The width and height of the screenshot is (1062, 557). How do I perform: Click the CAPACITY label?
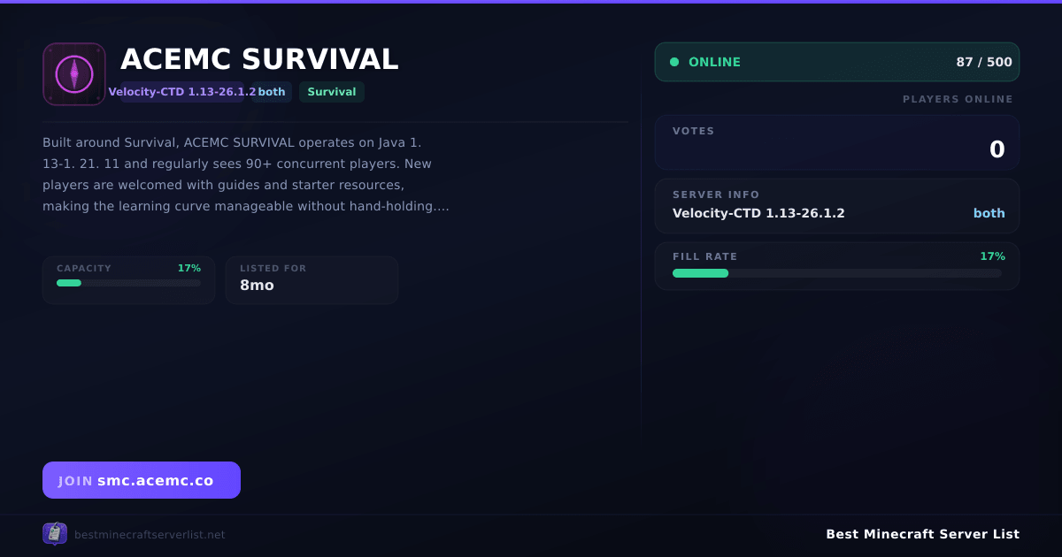click(84, 268)
